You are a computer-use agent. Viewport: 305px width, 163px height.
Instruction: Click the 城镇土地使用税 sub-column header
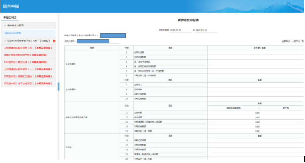point(233,108)
